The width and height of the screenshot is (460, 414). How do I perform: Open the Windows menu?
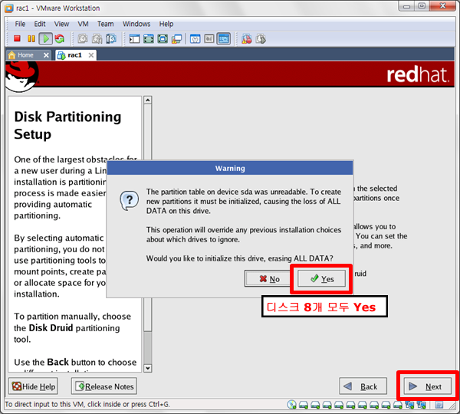point(136,24)
